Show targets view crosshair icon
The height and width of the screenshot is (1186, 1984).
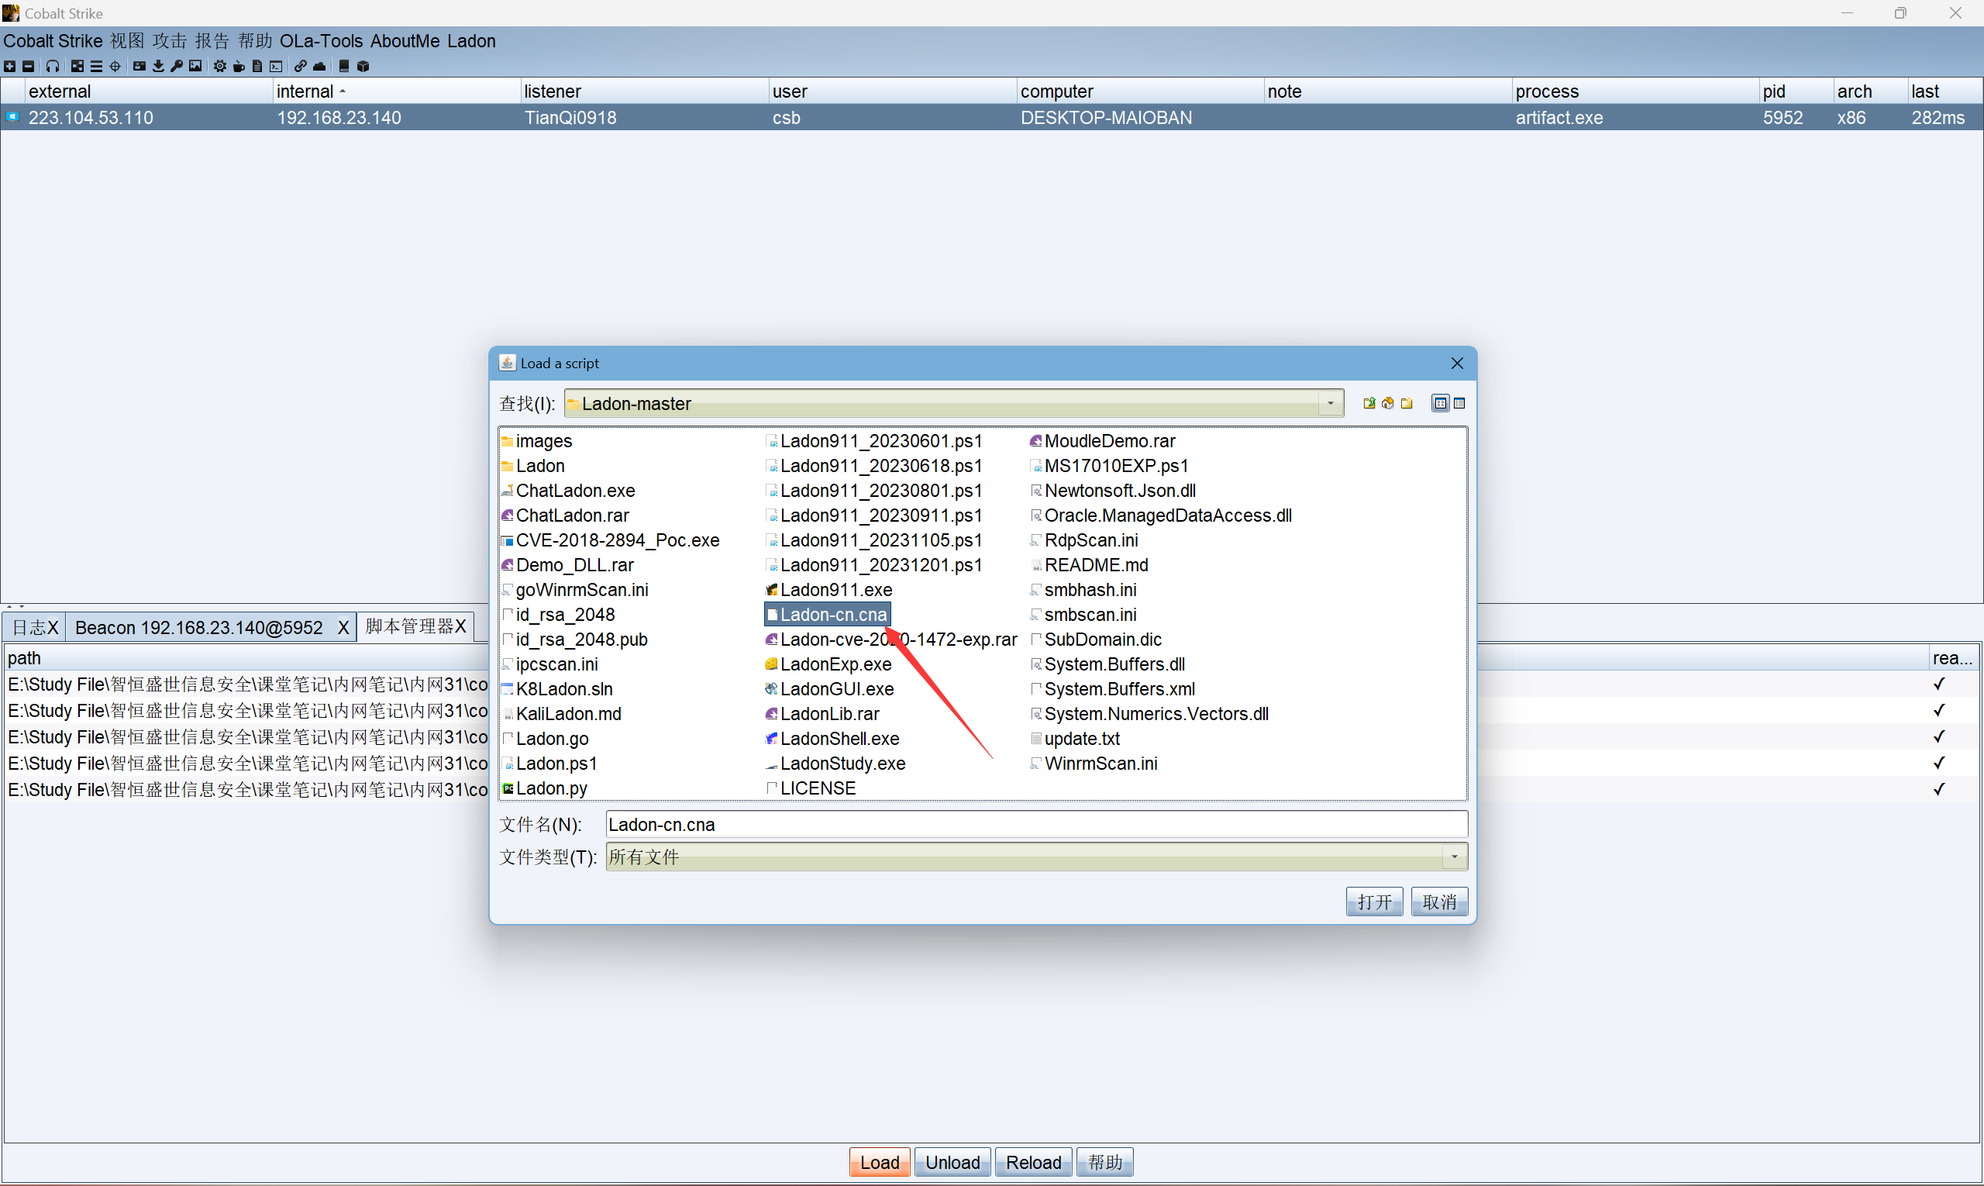click(x=115, y=67)
